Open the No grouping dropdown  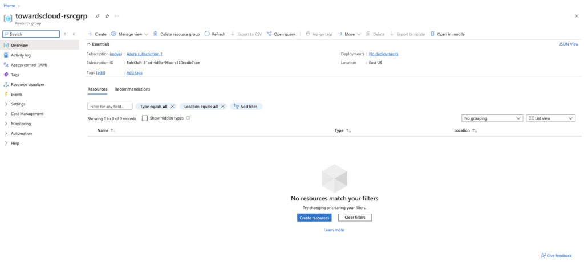492,118
